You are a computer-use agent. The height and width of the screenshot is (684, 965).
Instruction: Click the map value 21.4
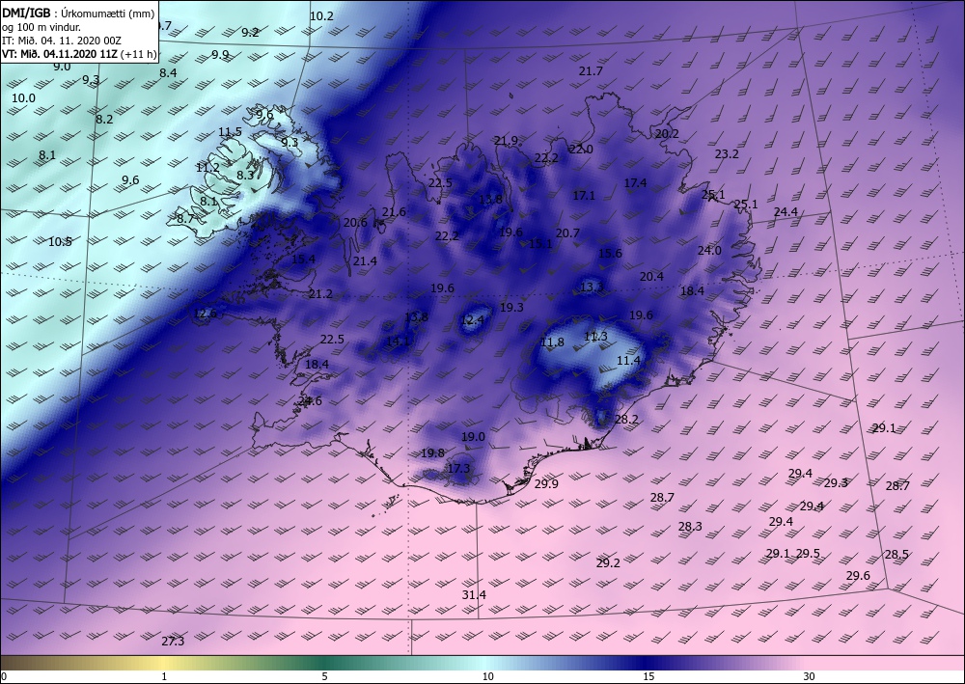pos(365,260)
